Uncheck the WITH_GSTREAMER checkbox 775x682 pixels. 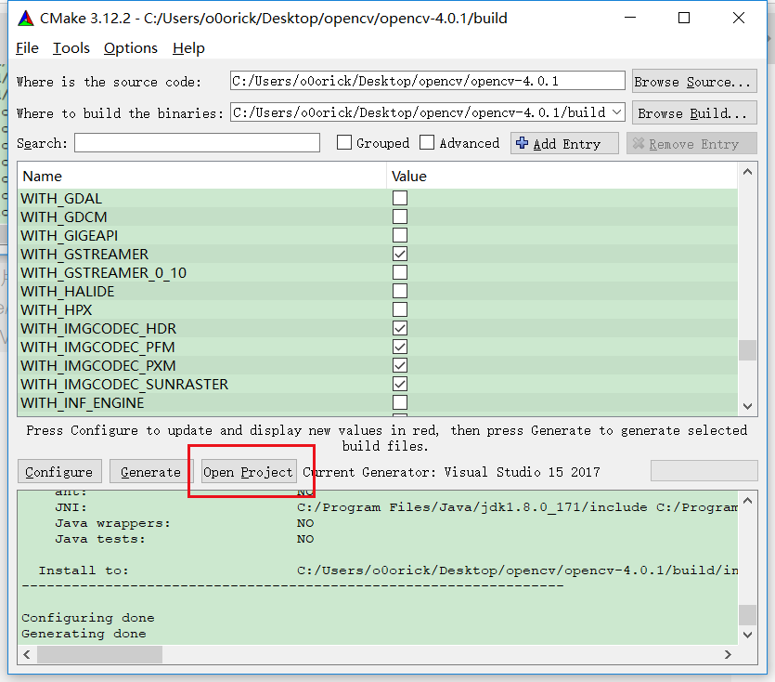[x=400, y=254]
